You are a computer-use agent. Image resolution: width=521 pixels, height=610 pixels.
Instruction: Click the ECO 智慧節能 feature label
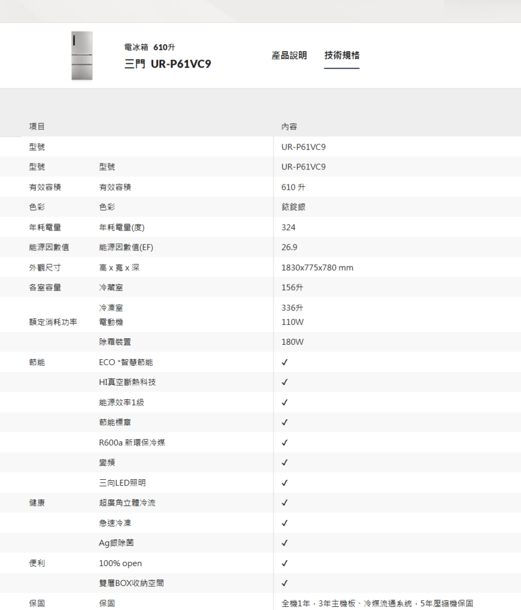pyautogui.click(x=125, y=362)
